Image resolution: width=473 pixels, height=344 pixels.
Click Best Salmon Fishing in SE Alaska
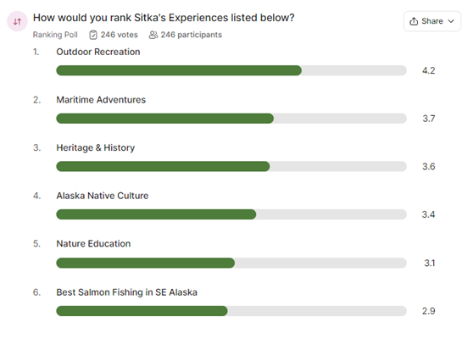(x=126, y=292)
